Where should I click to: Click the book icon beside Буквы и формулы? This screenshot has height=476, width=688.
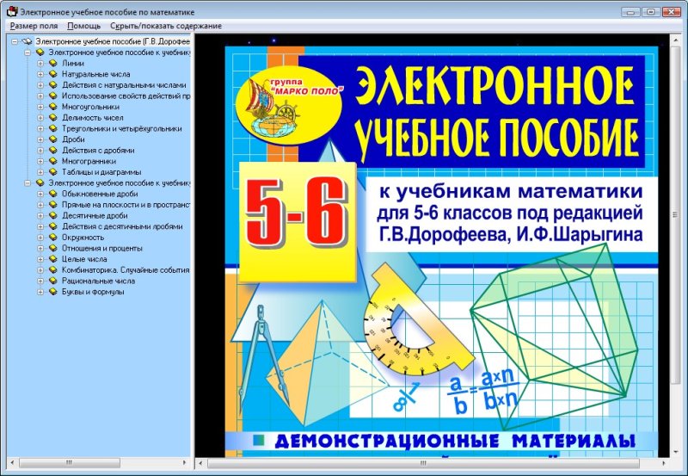pyautogui.click(x=53, y=292)
